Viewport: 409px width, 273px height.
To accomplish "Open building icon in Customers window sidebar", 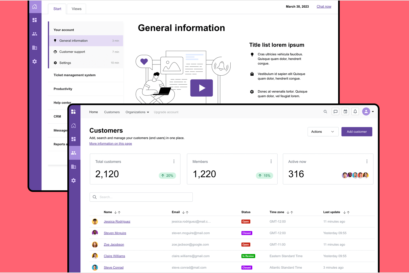I will [x=74, y=167].
